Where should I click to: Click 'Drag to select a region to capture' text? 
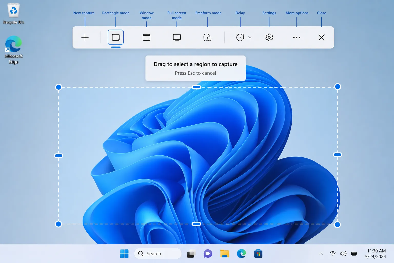point(195,64)
